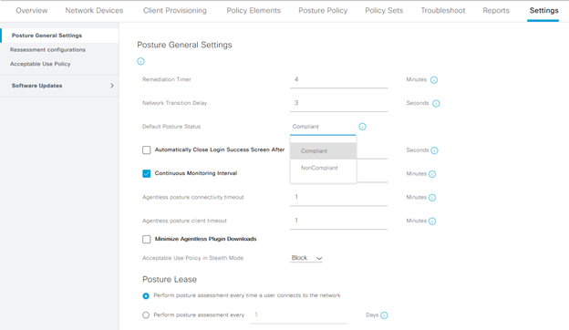Click info icon beside Default Posture Status dropdown

(362, 127)
